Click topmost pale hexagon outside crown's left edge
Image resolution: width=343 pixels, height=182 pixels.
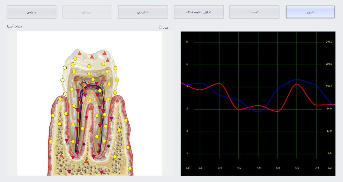coord(65,68)
